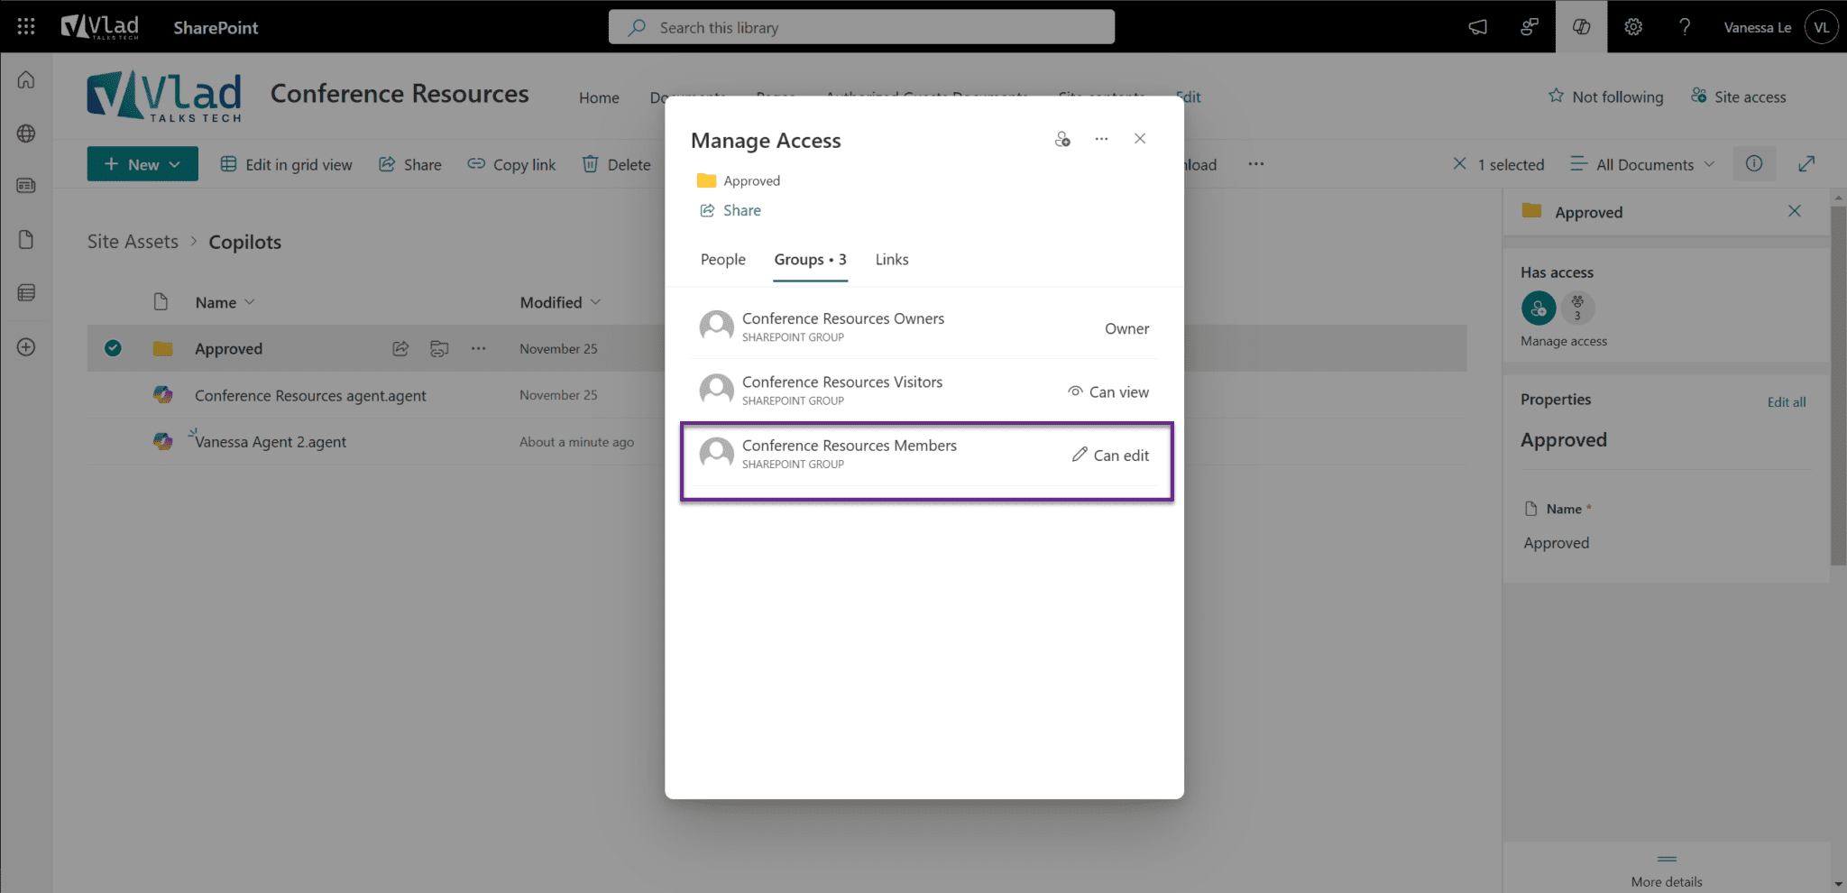Deselect the 1 selected item with the X
The image size is (1847, 893).
tap(1459, 163)
